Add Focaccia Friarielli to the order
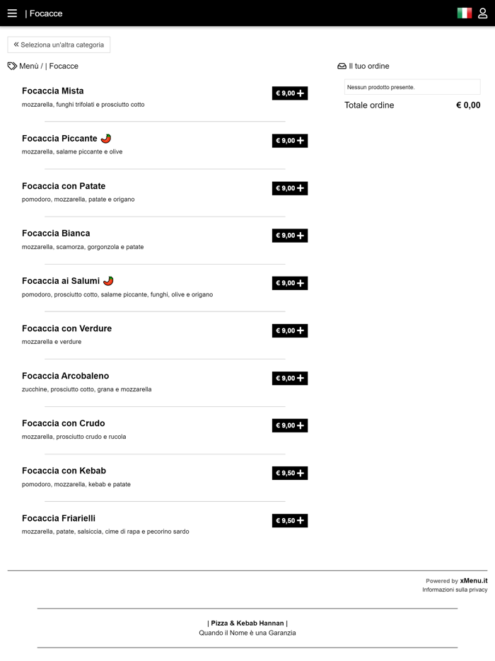 [290, 521]
